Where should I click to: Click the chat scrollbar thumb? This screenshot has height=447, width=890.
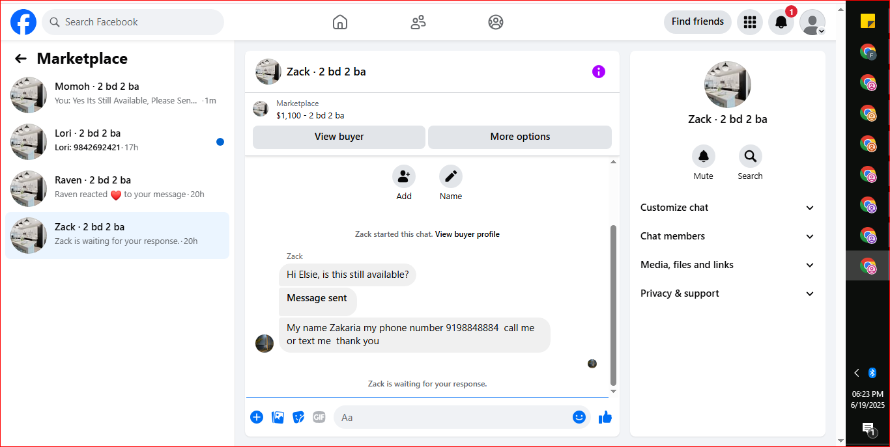(613, 305)
